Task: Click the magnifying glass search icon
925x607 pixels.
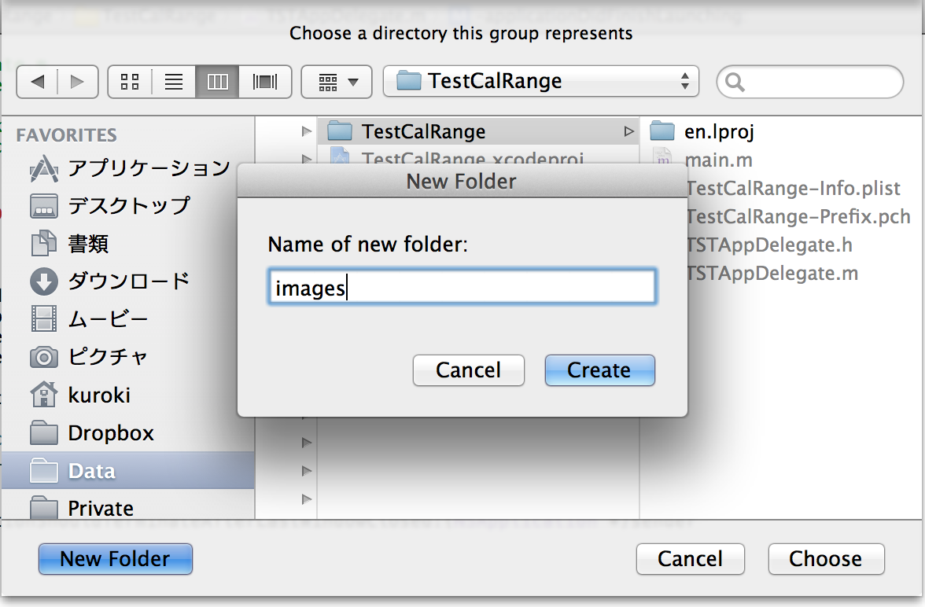Action: click(x=735, y=82)
